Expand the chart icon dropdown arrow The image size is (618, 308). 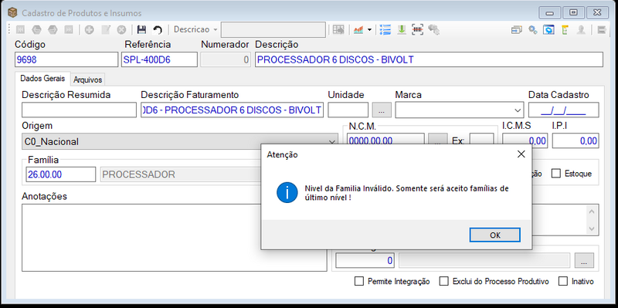(369, 29)
